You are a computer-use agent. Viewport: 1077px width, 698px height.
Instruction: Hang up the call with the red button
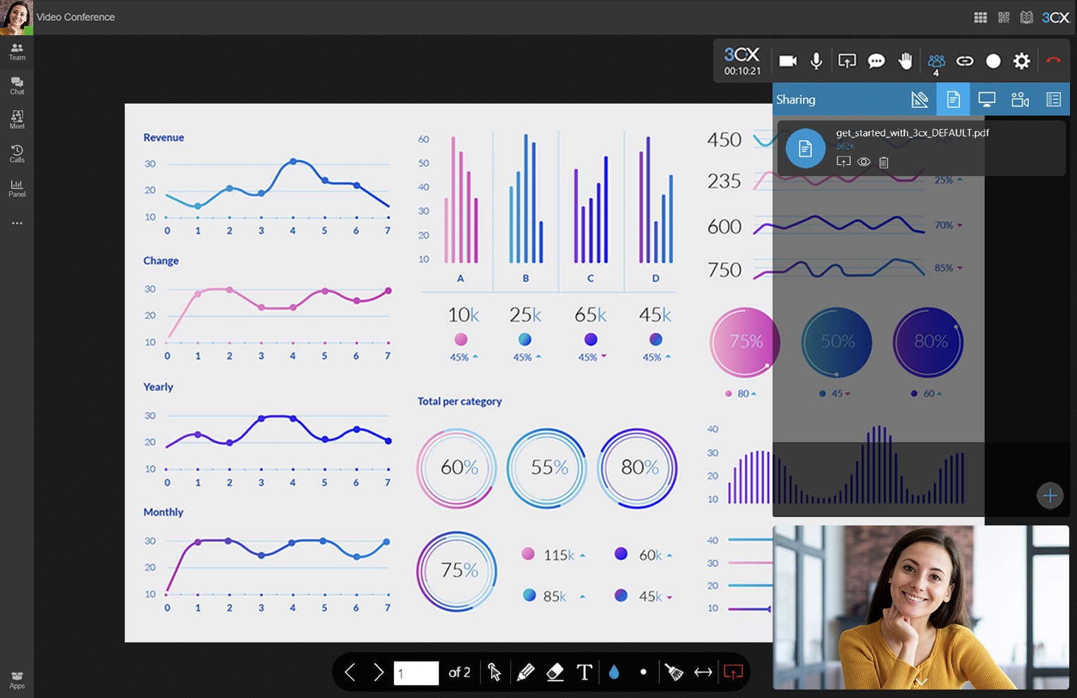click(1053, 61)
